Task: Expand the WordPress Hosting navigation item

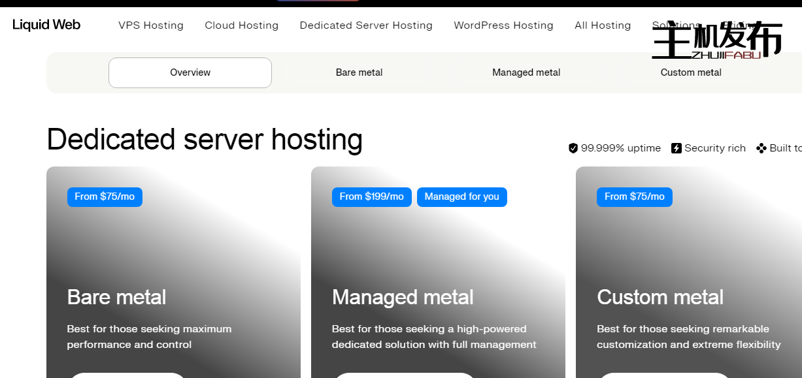Action: tap(503, 25)
